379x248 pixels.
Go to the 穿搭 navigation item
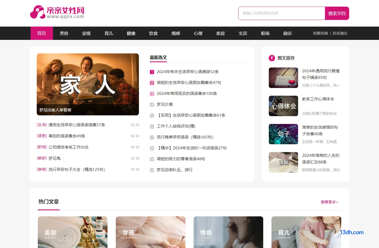point(86,33)
